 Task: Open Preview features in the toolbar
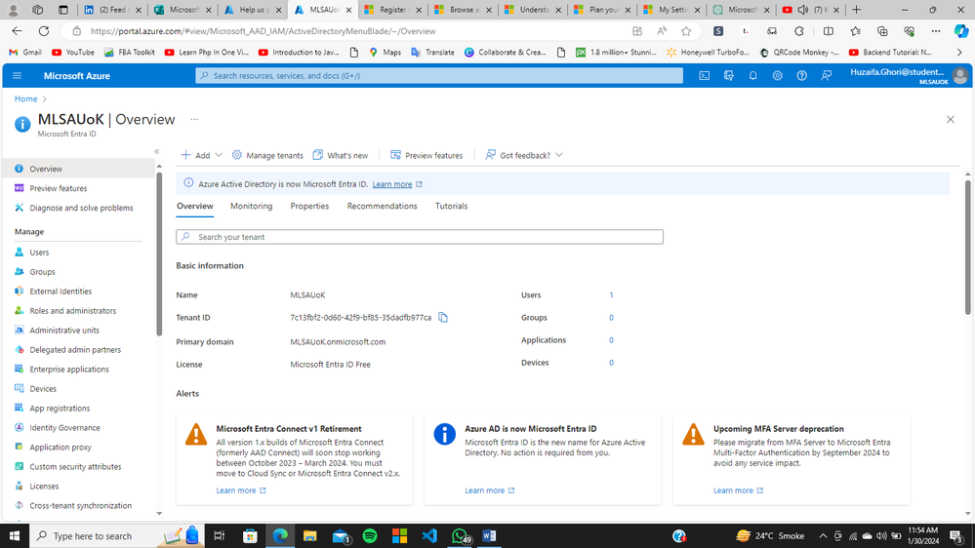[427, 155]
